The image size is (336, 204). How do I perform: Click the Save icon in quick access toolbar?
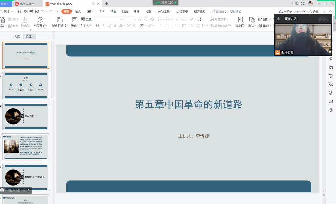tap(20, 11)
